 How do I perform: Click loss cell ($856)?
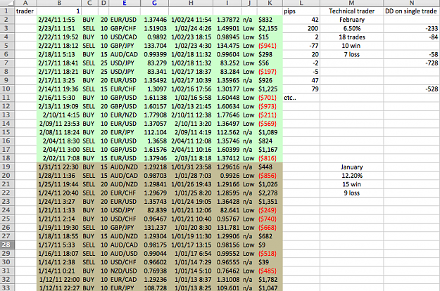(270, 176)
